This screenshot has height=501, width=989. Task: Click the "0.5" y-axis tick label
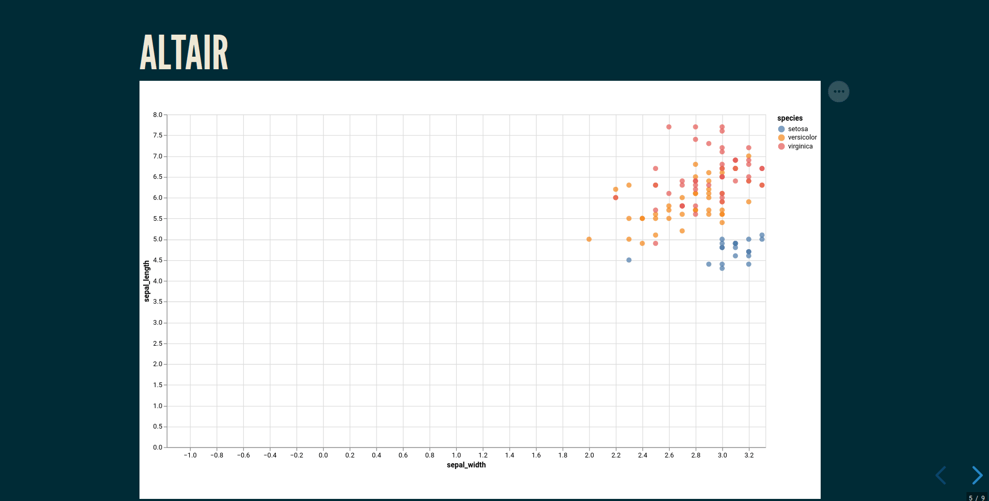pos(157,427)
